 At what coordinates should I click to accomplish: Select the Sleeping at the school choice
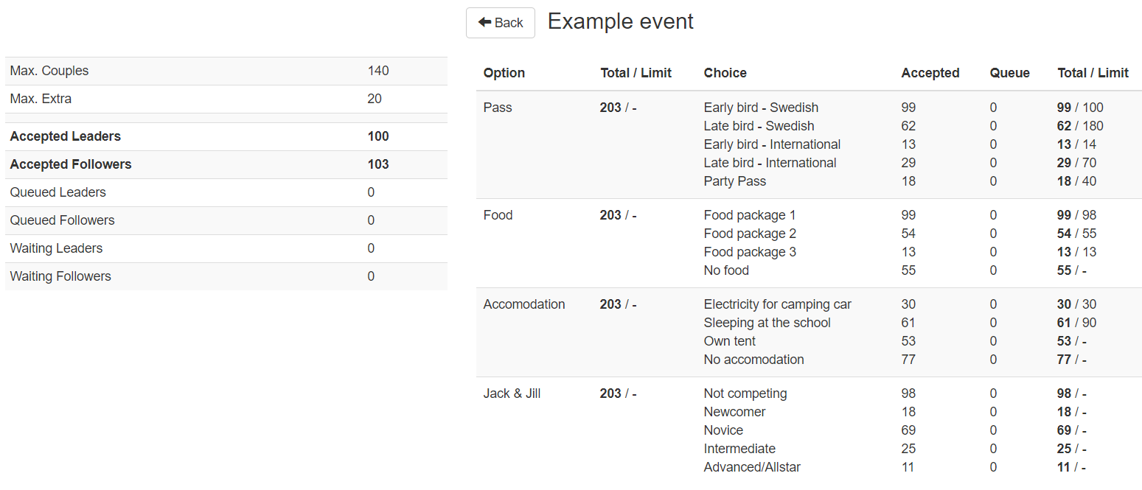[x=767, y=323]
